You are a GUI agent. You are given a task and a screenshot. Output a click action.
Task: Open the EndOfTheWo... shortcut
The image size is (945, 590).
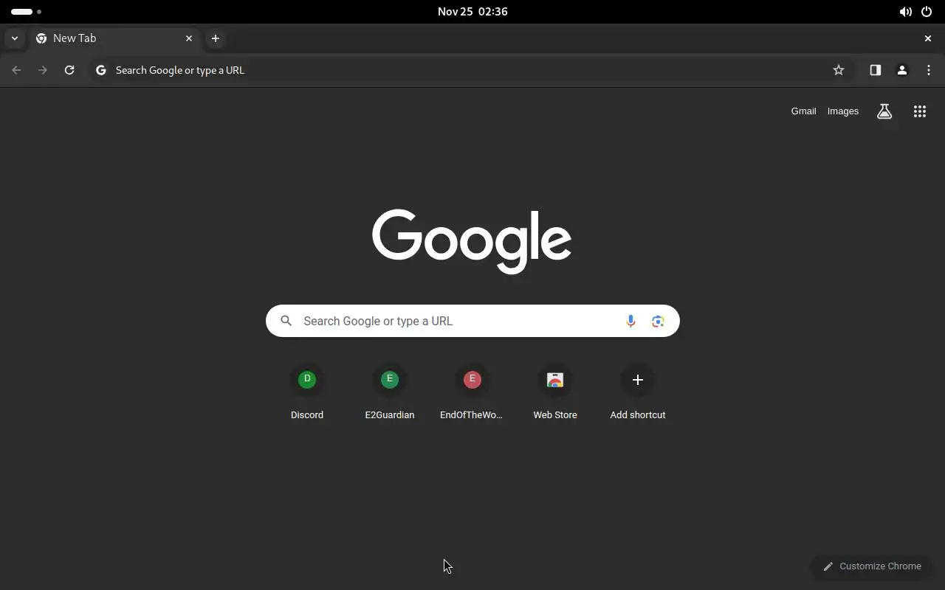pos(472,393)
